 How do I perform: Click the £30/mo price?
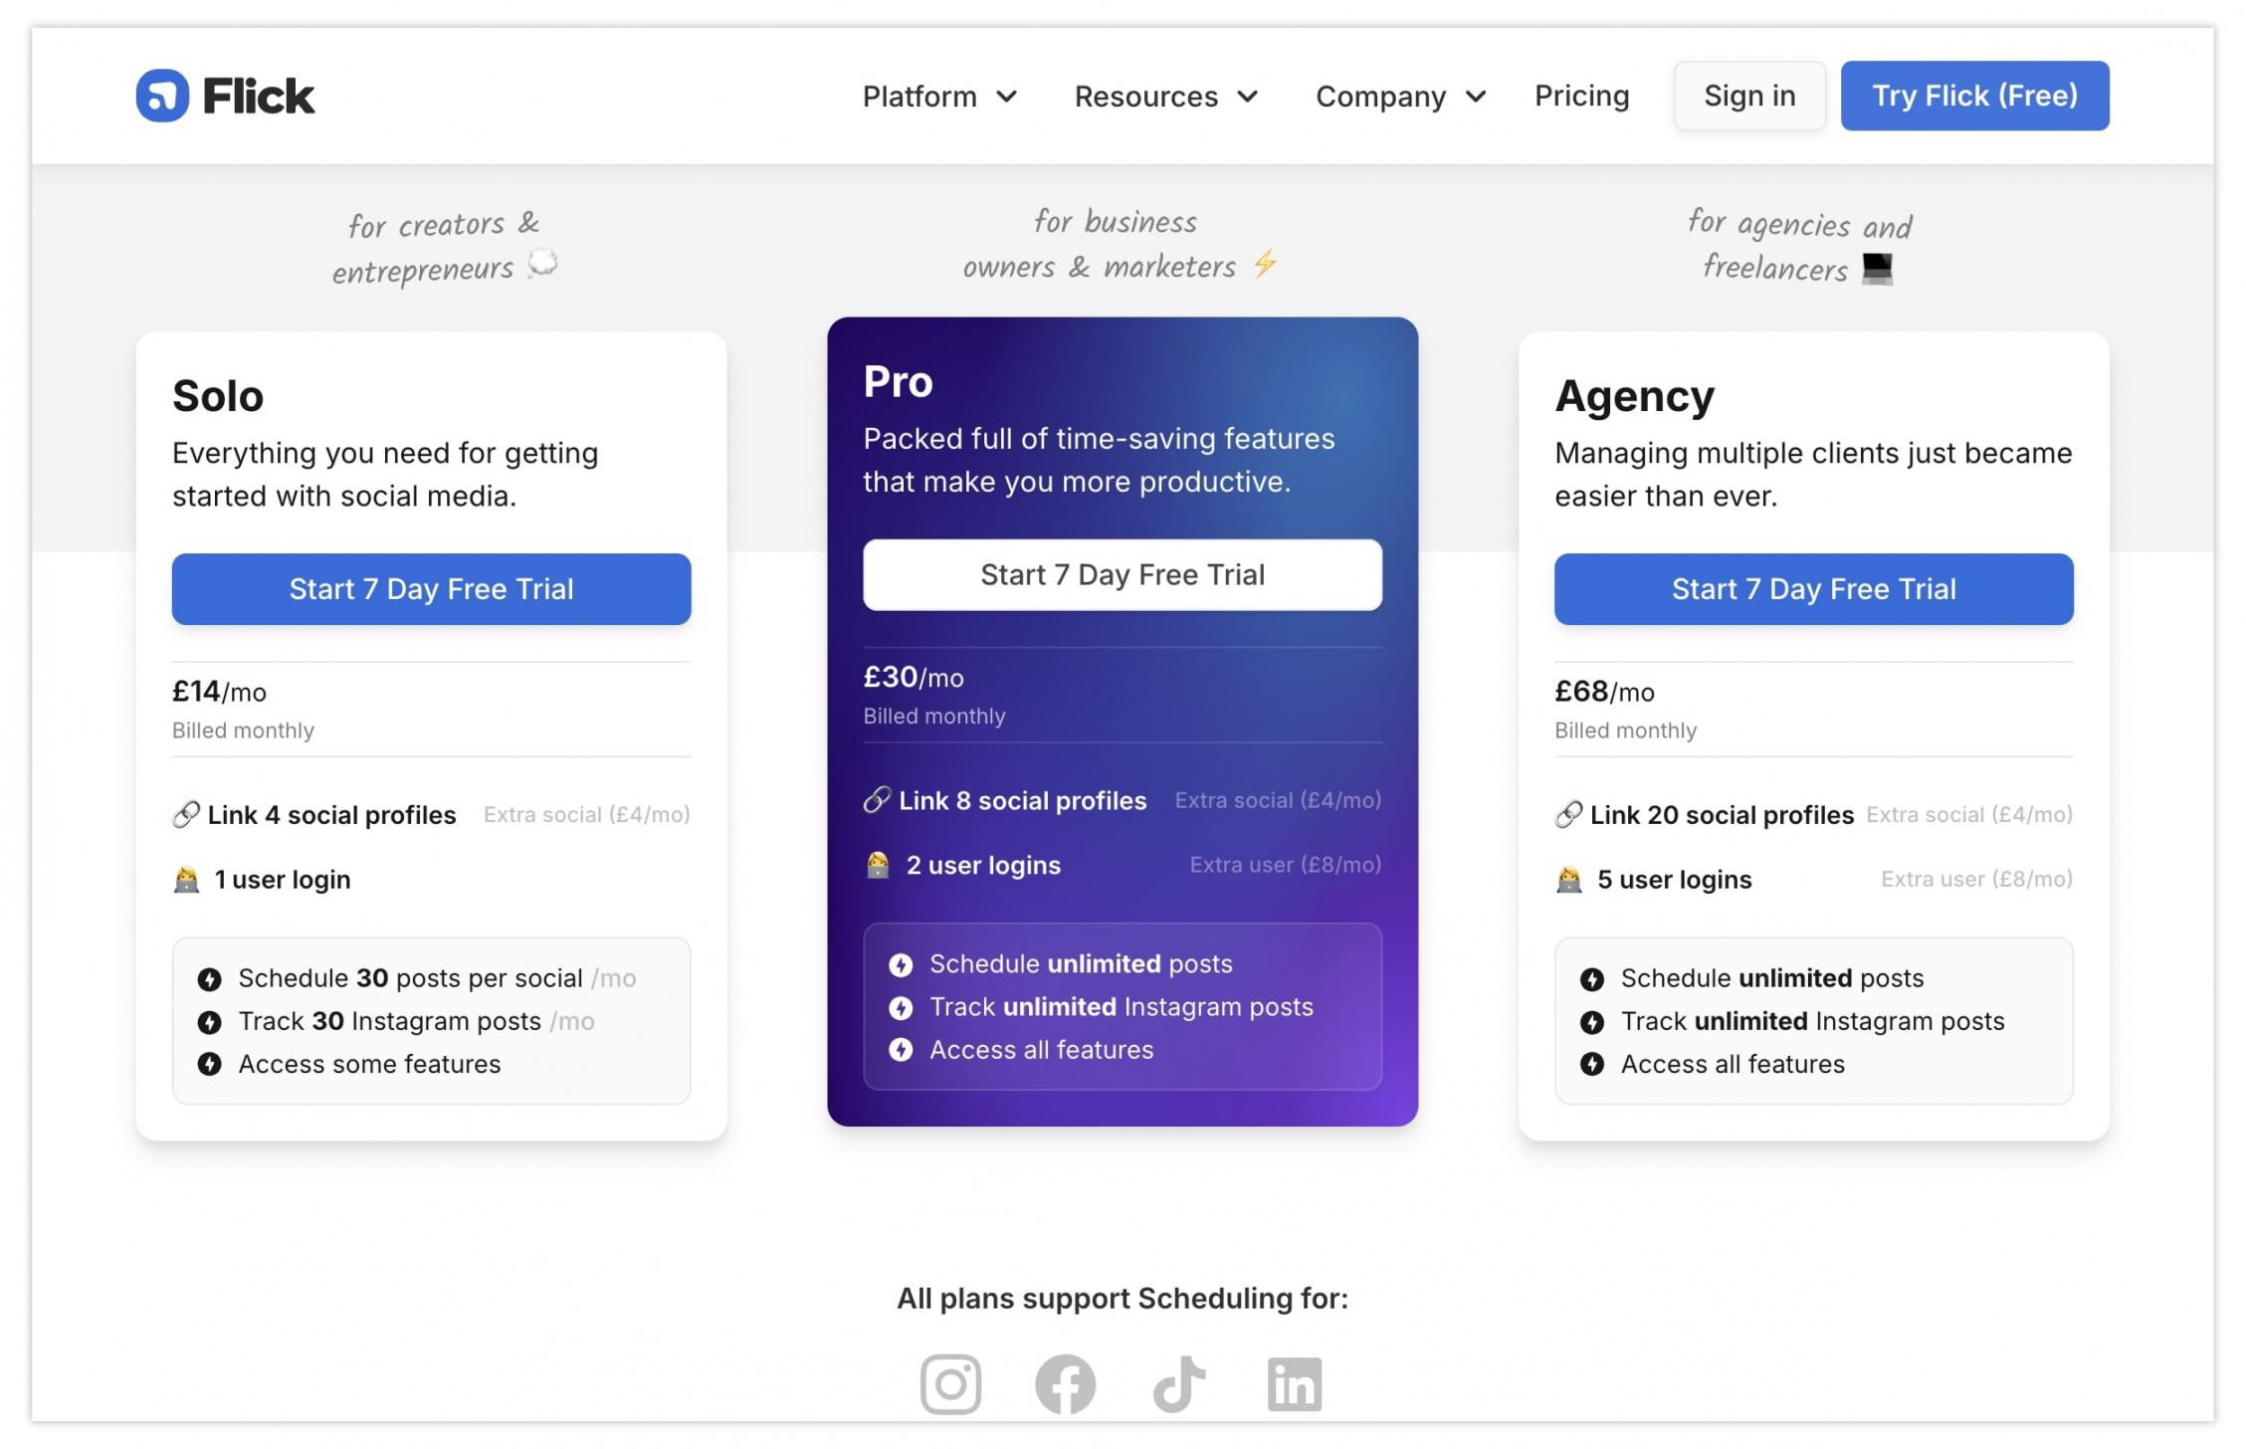click(913, 678)
